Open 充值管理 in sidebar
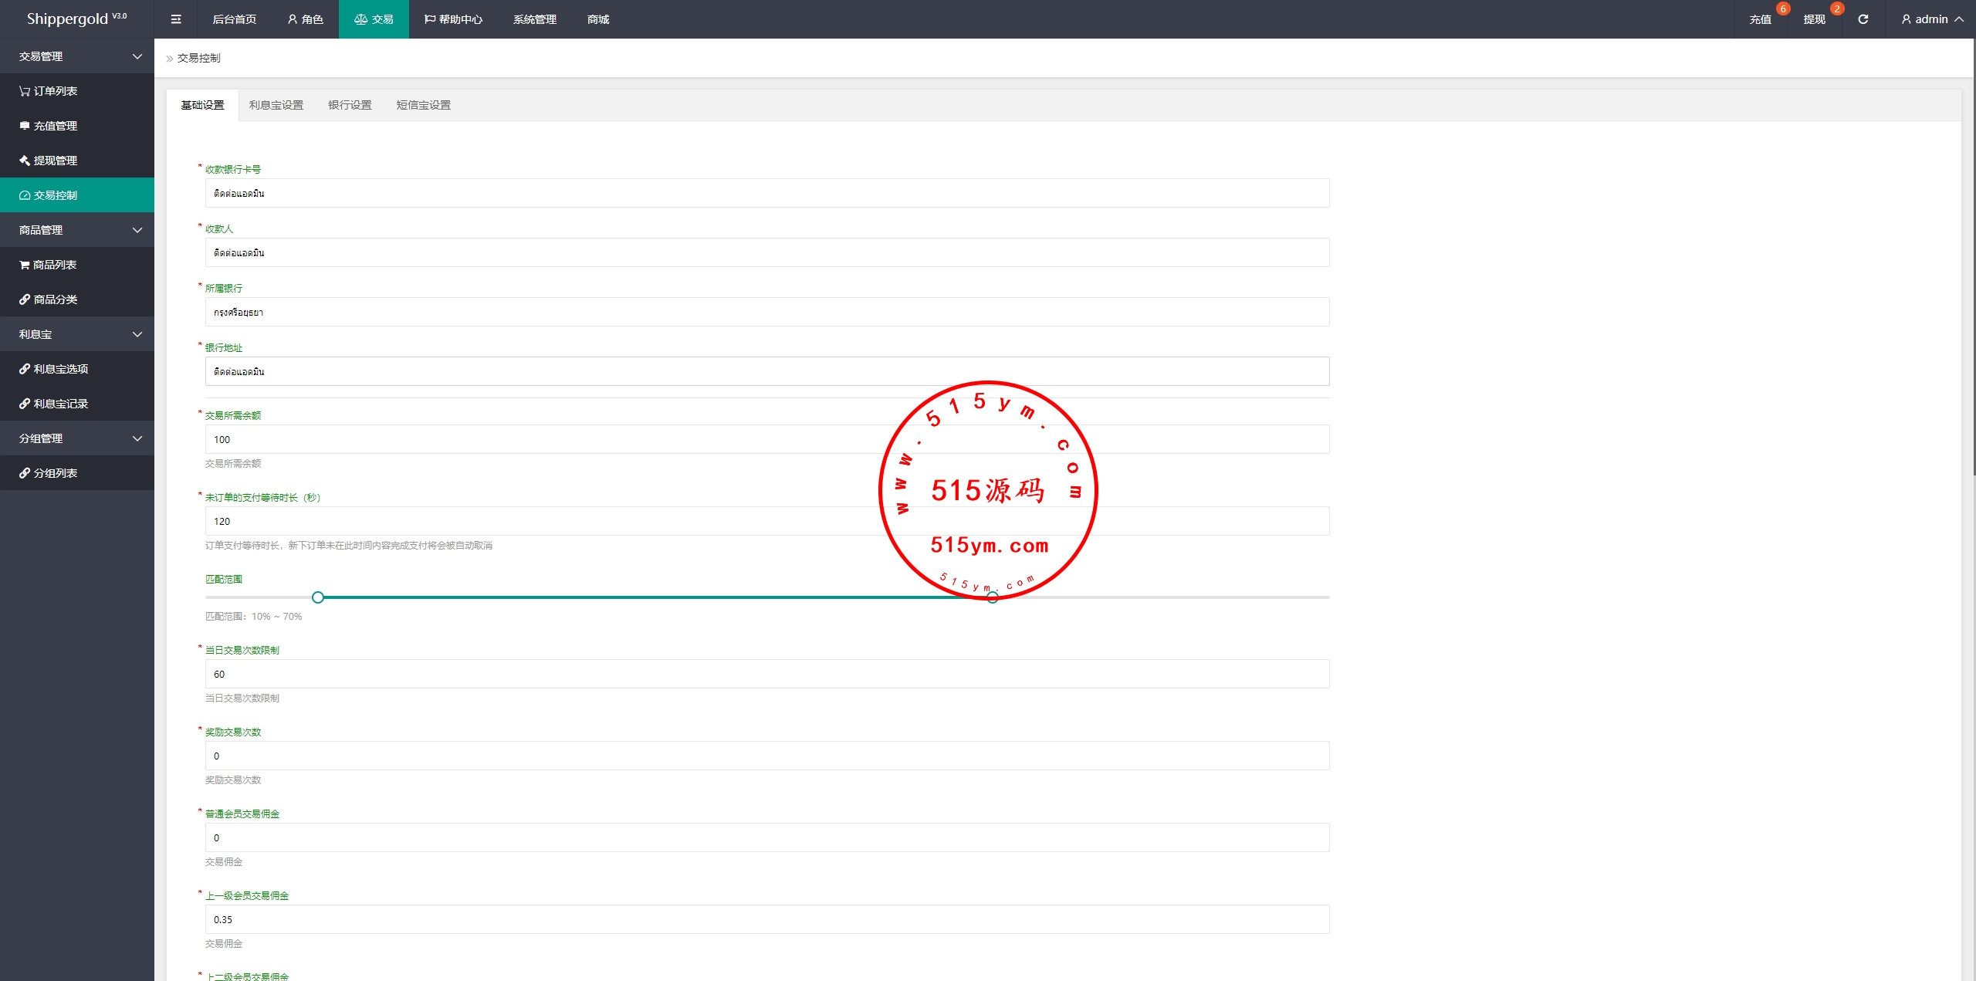Screen dimensions: 1976x981 (x=55, y=126)
